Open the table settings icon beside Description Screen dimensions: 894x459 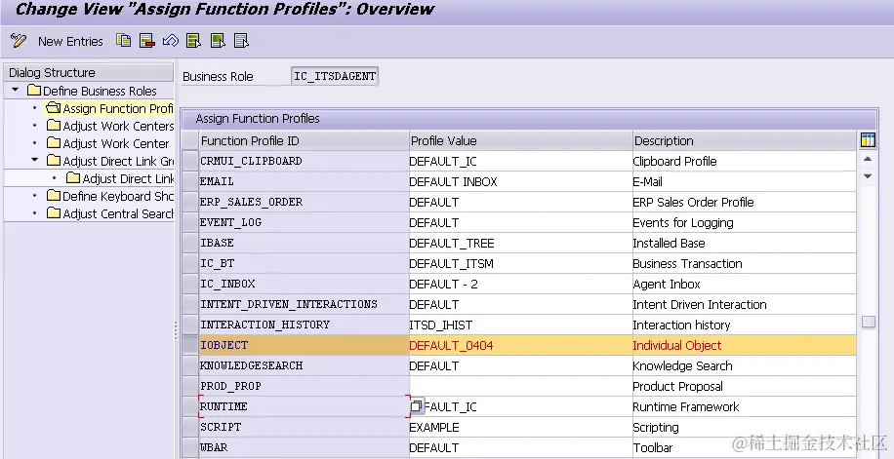click(868, 140)
